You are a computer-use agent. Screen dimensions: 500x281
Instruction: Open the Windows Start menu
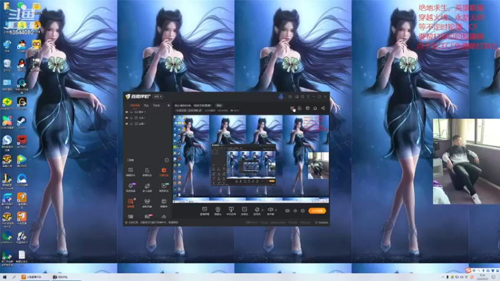pyautogui.click(x=4, y=277)
